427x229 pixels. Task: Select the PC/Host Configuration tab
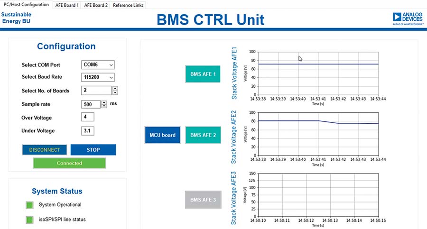pos(26,5)
